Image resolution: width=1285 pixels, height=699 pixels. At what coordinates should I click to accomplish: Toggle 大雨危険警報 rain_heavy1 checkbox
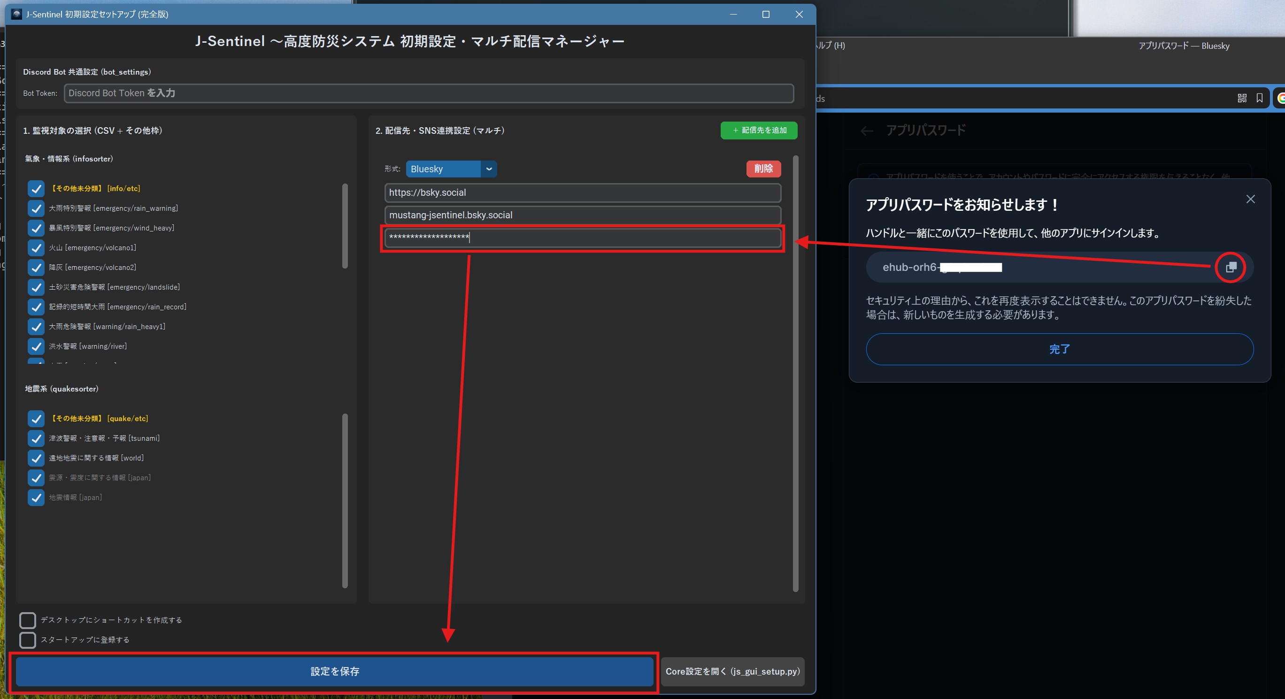(x=36, y=326)
